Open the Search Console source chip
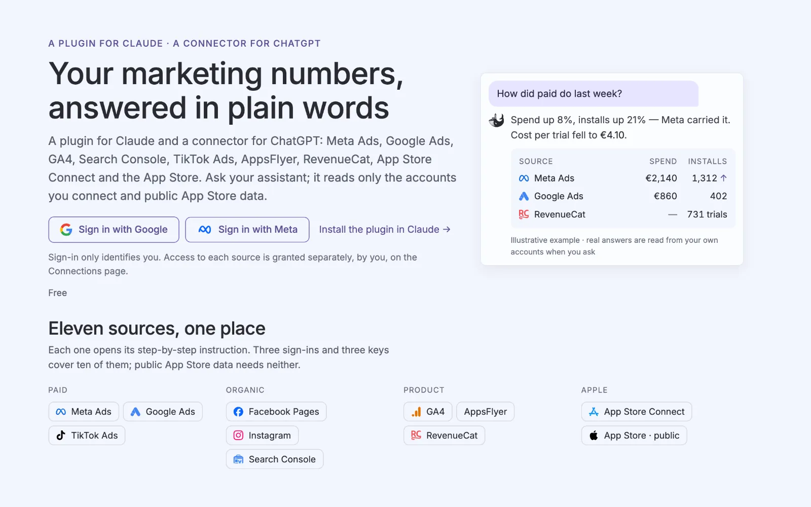Viewport: 811px width, 507px height. tap(275, 459)
